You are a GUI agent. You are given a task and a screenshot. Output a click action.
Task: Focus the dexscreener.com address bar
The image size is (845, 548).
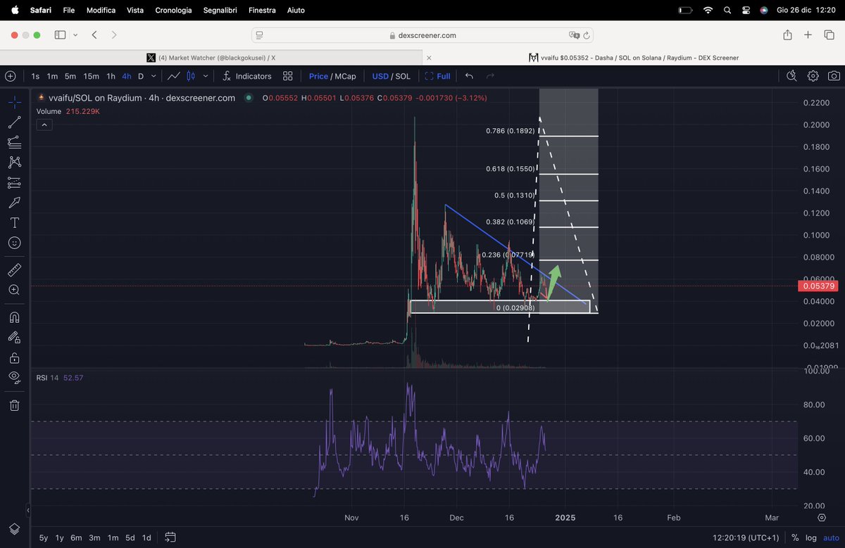423,35
